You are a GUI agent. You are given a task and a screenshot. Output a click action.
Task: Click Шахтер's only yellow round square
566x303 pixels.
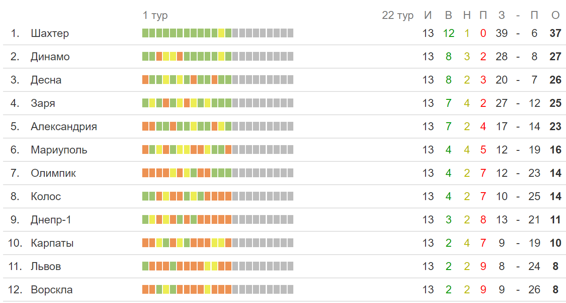pos(221,33)
